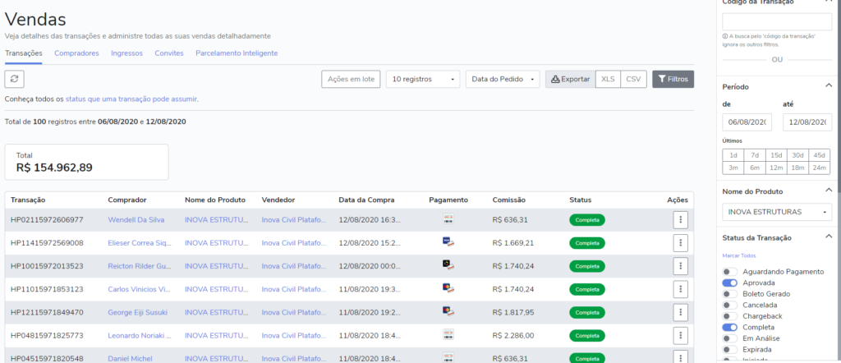Select last 15d period shortcut

[x=776, y=155]
